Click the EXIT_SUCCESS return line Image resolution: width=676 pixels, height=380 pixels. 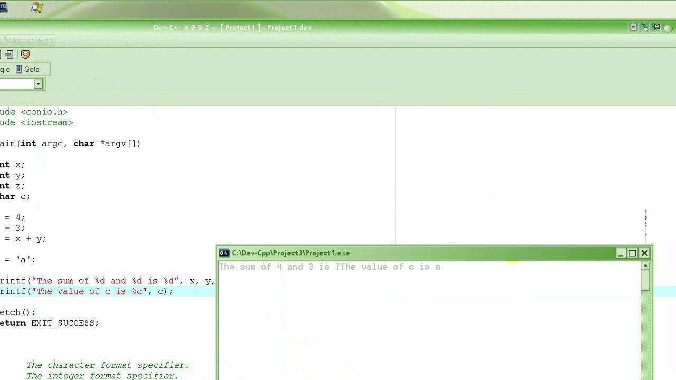coord(50,323)
